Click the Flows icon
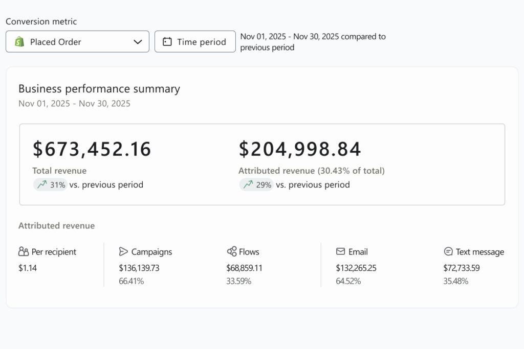 [231, 251]
